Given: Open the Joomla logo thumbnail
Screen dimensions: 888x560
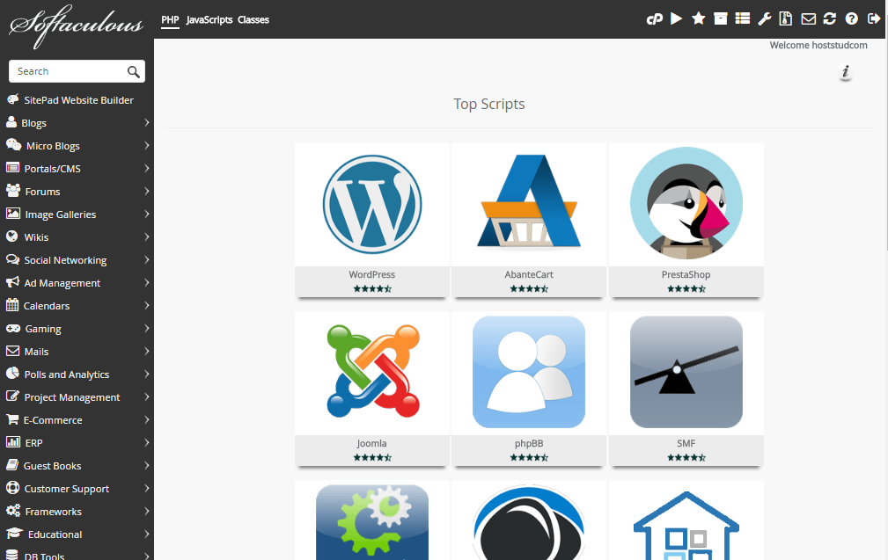Looking at the screenshot, I should point(372,372).
